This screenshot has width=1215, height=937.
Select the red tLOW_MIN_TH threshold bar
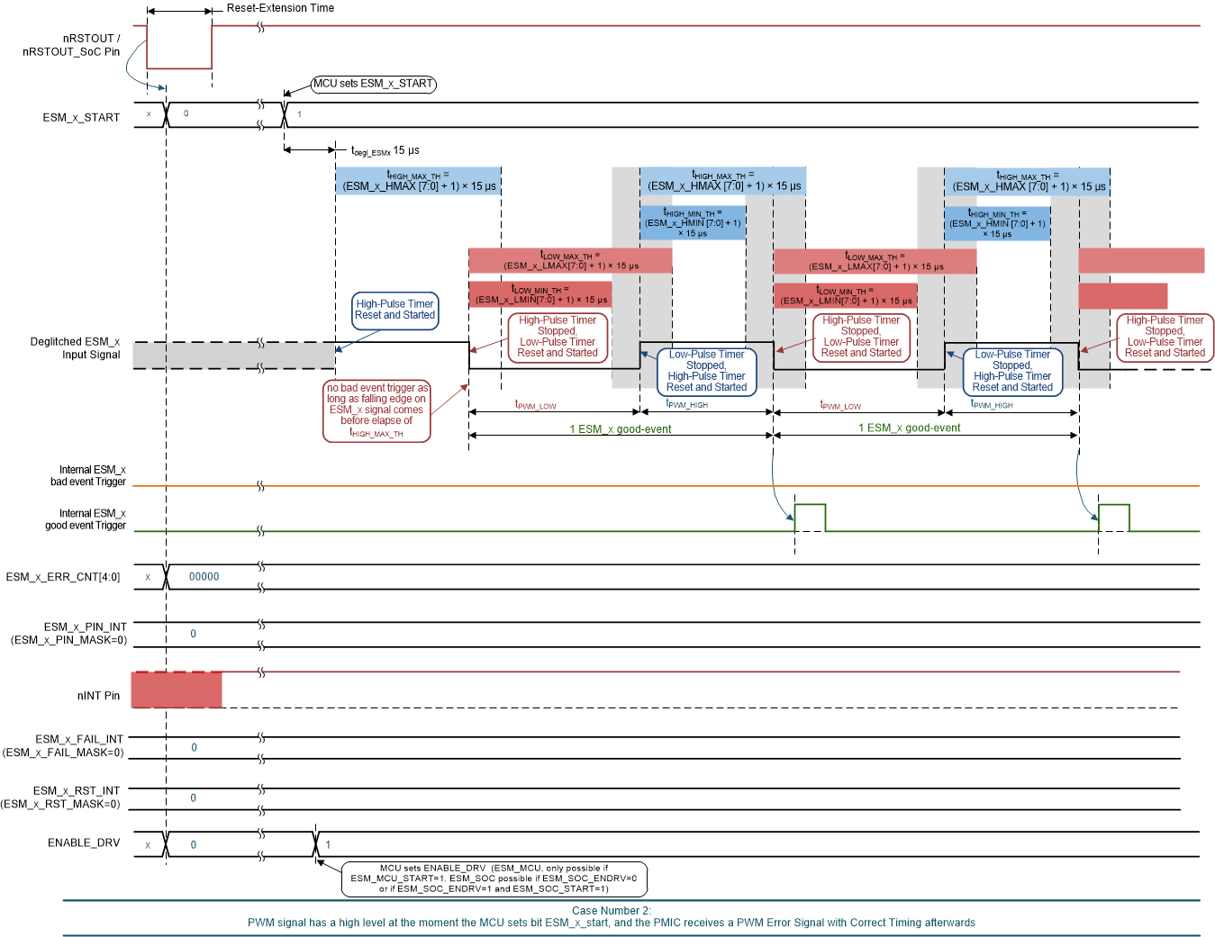click(539, 293)
